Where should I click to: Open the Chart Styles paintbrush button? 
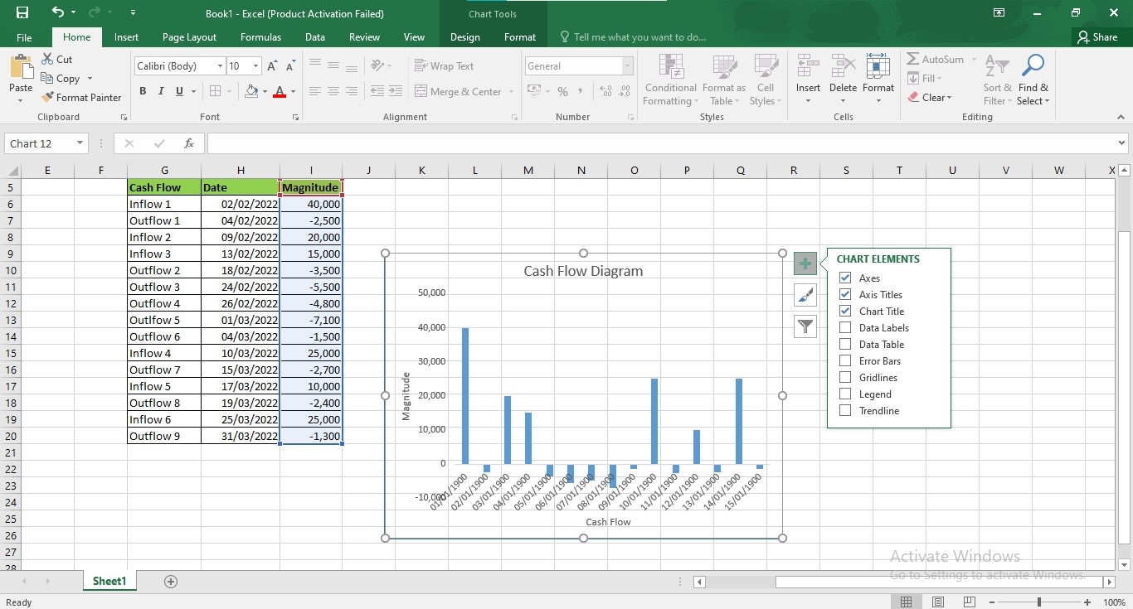click(805, 295)
